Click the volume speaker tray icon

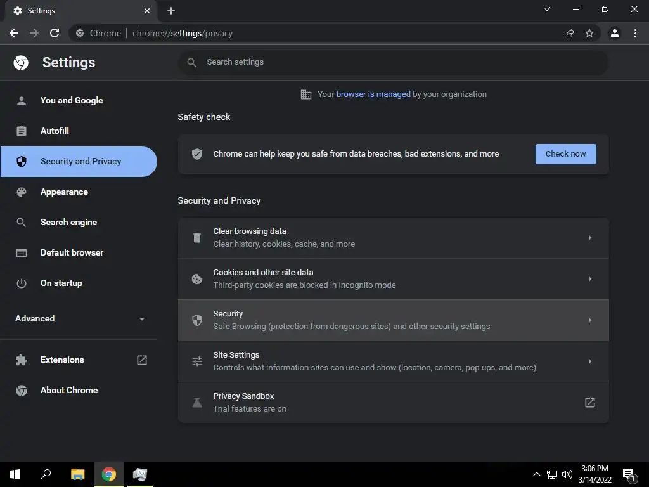coord(567,474)
